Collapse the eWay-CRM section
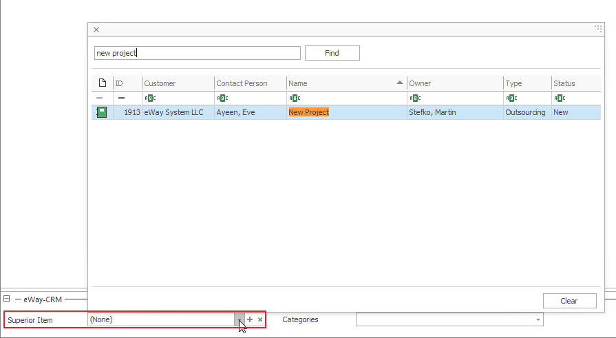This screenshot has width=616, height=338. [x=6, y=299]
